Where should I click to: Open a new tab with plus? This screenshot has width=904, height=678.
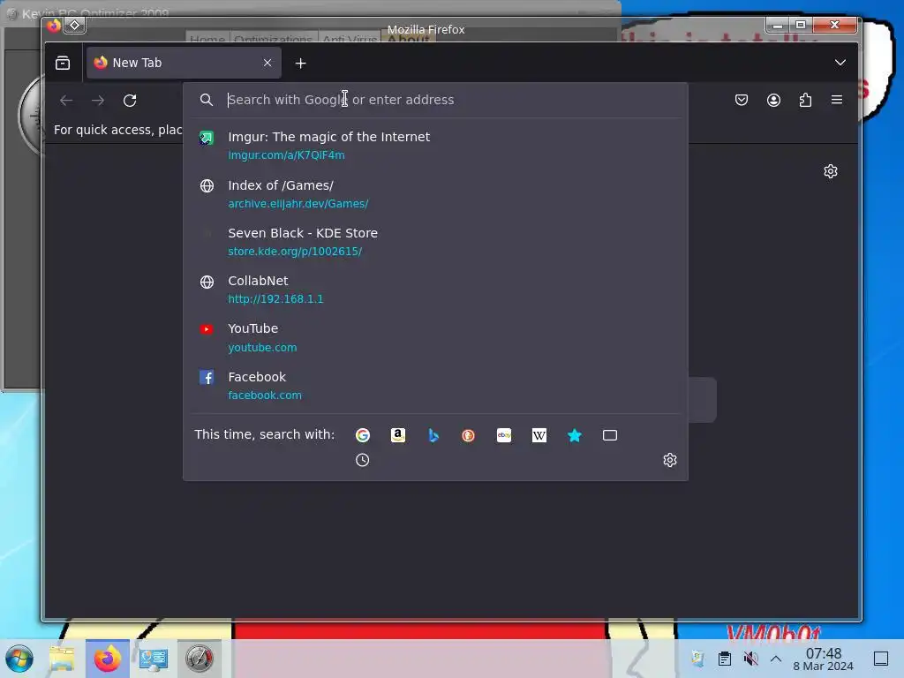coord(300,64)
